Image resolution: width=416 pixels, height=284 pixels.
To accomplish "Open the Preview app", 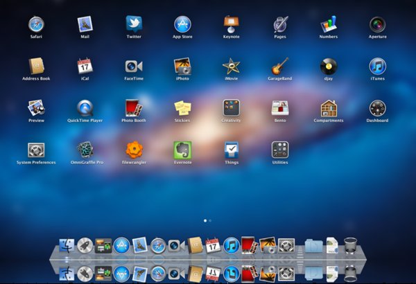I will (x=36, y=108).
